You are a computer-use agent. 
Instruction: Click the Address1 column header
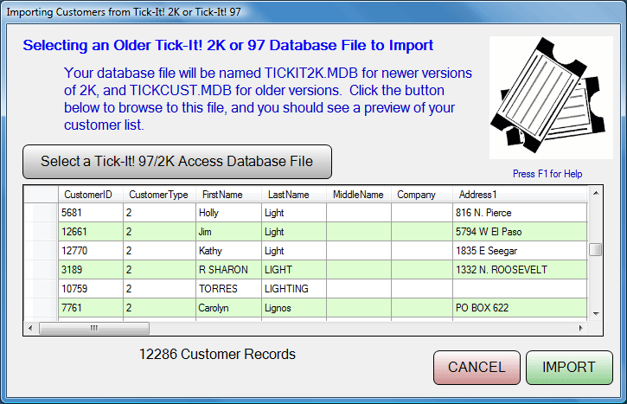pos(520,195)
